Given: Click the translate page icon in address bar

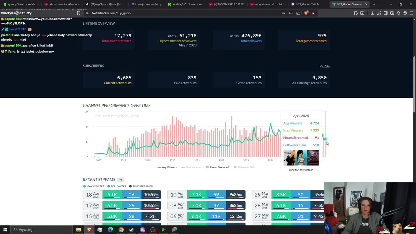Looking at the screenshot, I should point(283,13).
